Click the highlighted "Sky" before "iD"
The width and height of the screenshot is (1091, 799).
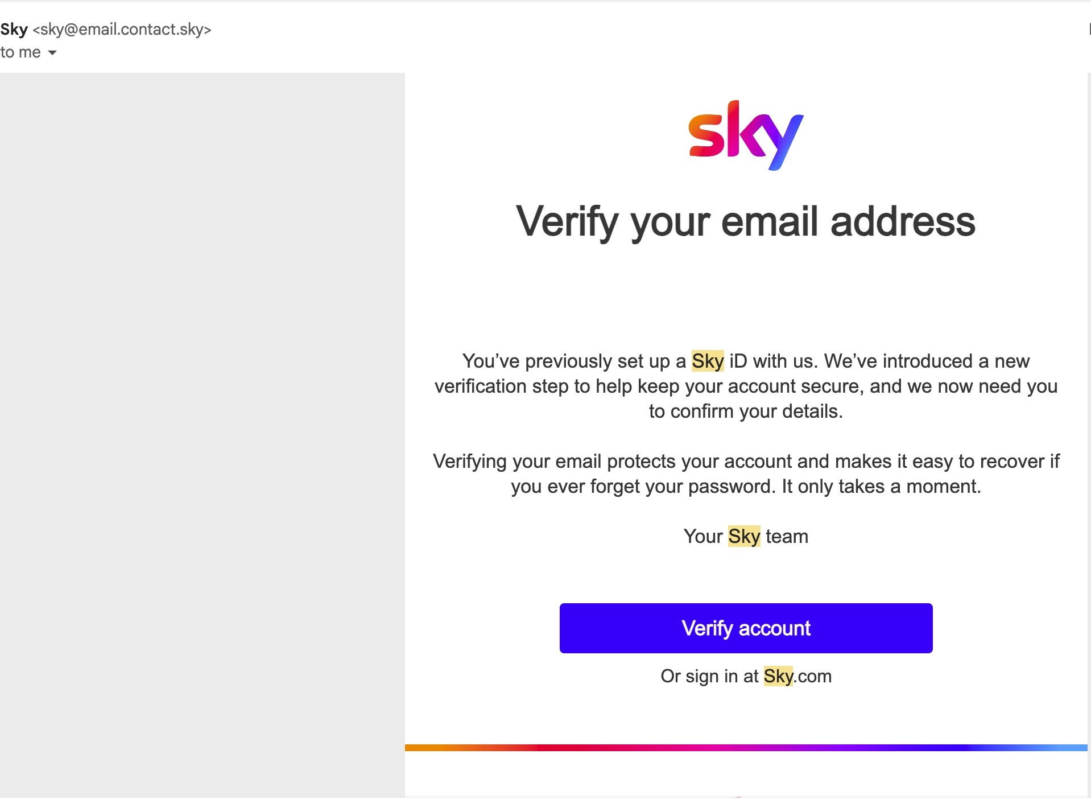pyautogui.click(x=707, y=361)
